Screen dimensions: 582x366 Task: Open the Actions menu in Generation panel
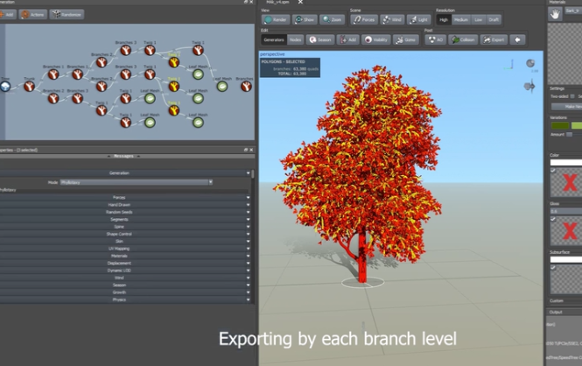click(32, 15)
